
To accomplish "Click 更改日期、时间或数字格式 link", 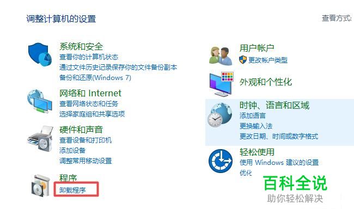I will coord(279,136).
